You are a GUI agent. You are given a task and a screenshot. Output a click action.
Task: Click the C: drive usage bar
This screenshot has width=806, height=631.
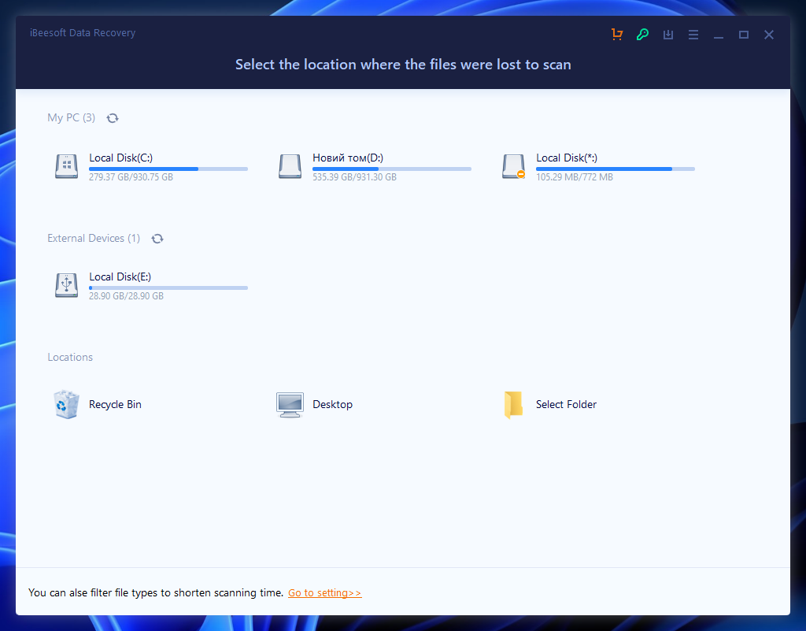[x=168, y=169]
